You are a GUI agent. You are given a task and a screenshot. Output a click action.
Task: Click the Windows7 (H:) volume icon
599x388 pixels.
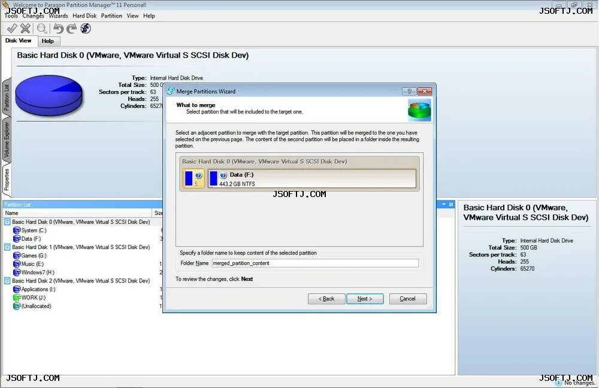pos(16,272)
